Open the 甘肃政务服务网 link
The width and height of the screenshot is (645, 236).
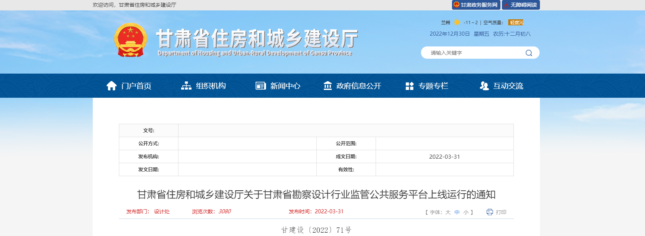click(x=476, y=5)
